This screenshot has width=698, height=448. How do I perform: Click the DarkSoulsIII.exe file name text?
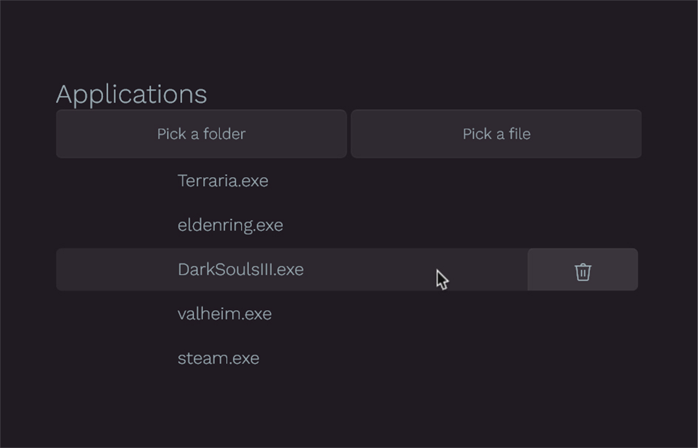click(x=240, y=270)
